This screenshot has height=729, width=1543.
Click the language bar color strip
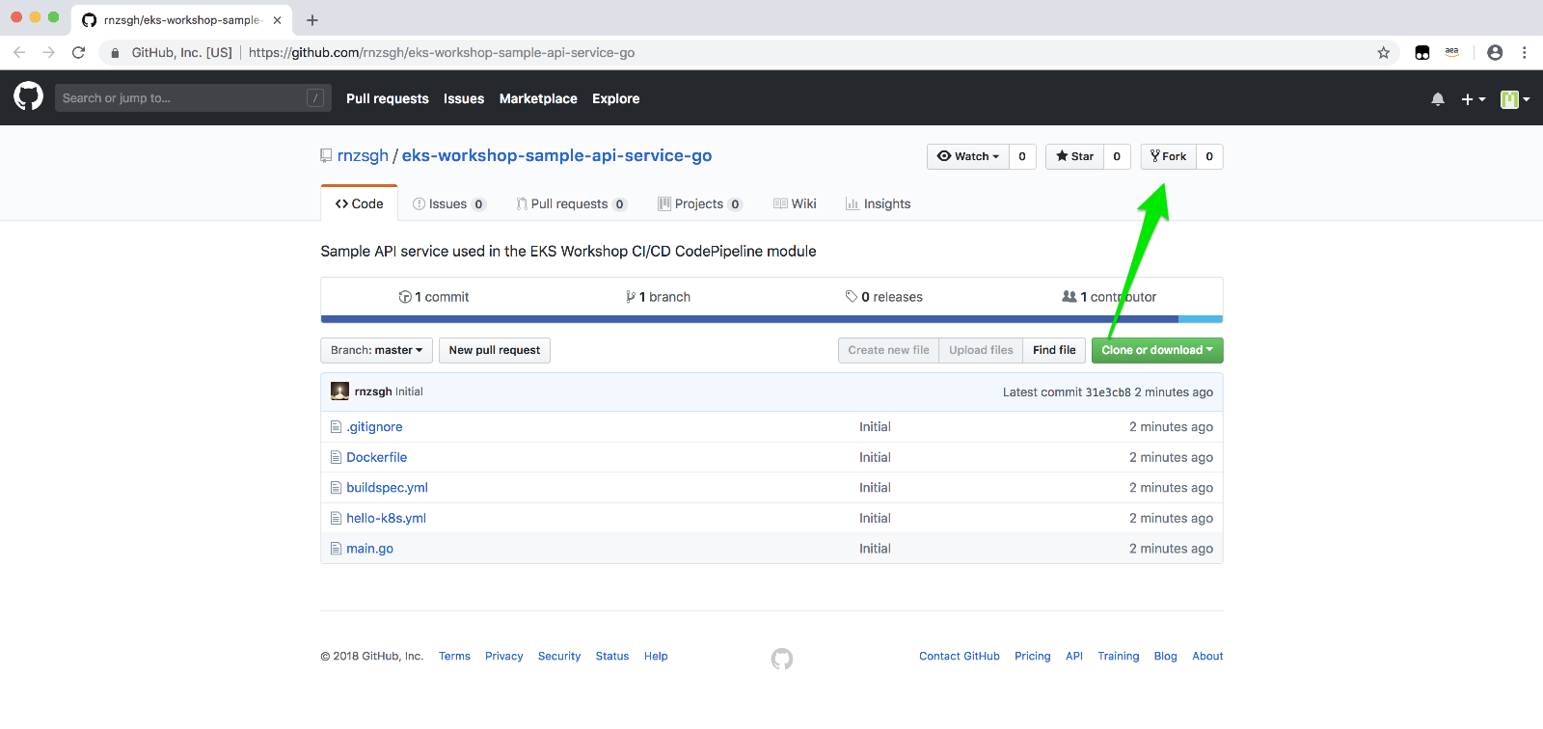pos(771,319)
